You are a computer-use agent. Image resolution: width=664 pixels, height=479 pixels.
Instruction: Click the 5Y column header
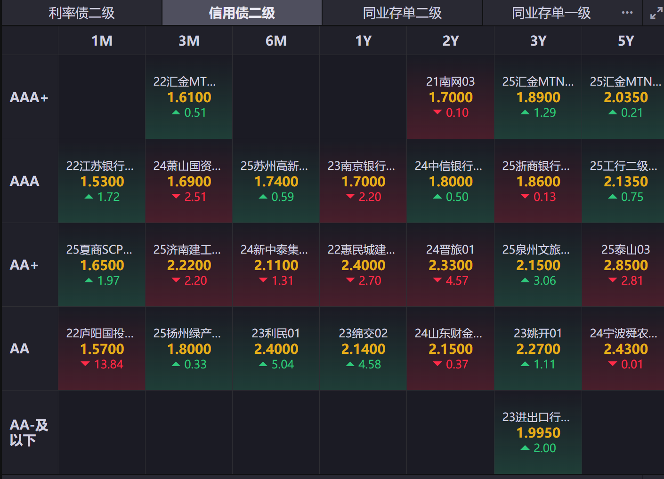[625, 41]
